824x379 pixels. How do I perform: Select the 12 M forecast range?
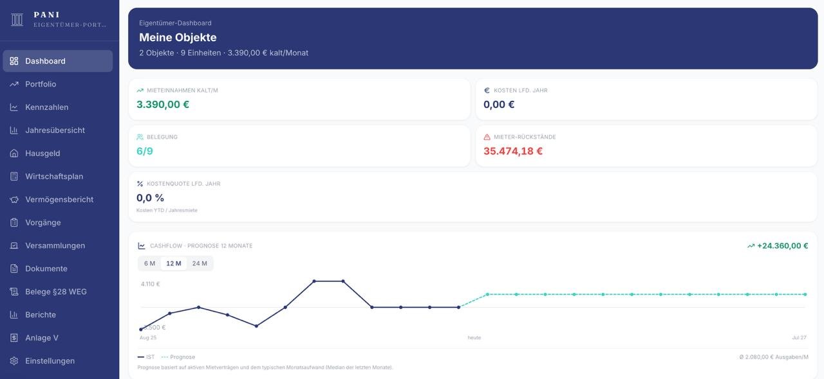[x=174, y=263]
